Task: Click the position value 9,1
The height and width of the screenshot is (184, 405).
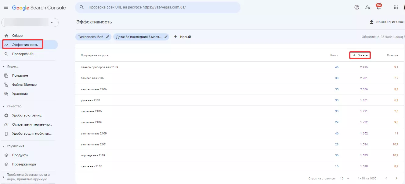Action: tap(396, 67)
